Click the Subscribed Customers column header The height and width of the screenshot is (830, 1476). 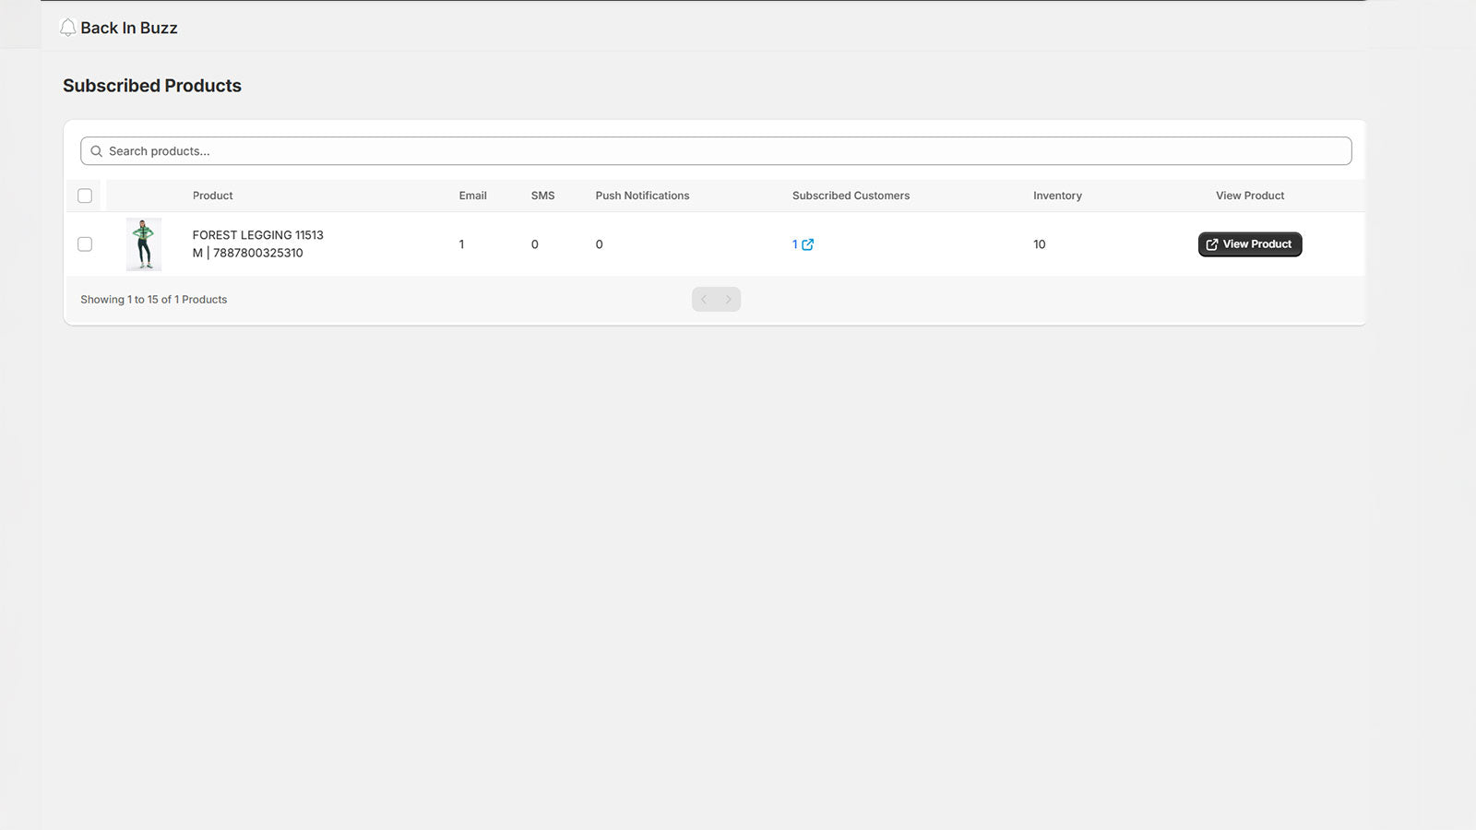(851, 196)
